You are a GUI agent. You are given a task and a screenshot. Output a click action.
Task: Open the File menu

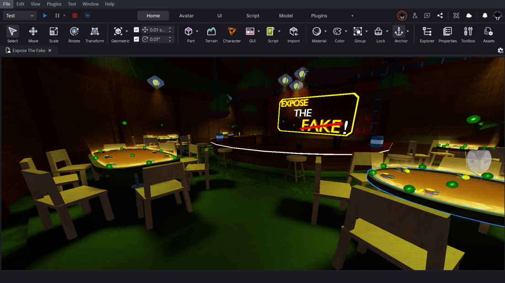(x=6, y=4)
